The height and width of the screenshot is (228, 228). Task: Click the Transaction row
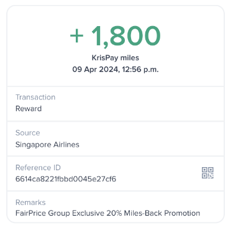pos(116,104)
